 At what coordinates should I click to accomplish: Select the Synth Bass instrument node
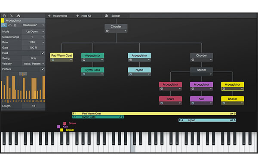92,70
